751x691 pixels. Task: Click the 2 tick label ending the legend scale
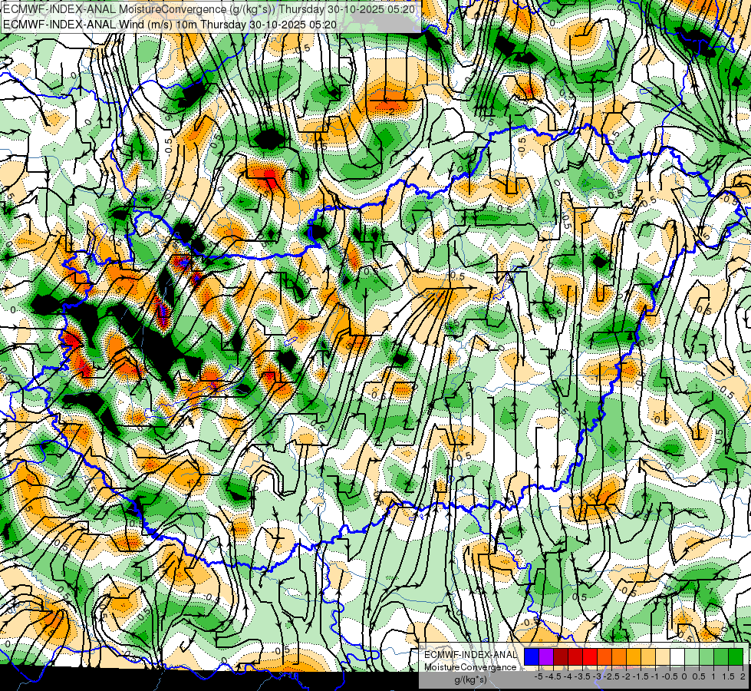[743, 676]
